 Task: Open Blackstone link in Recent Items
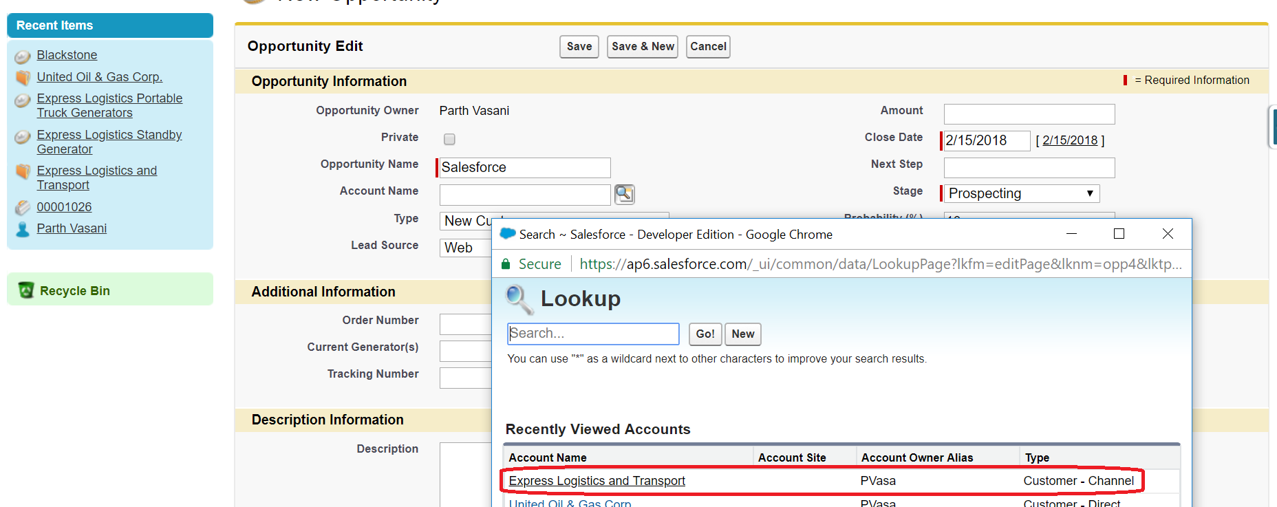click(67, 55)
